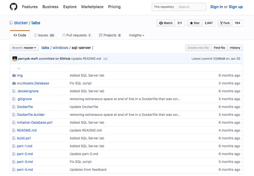Open the .dockerignore file
This screenshot has width=254, height=176.
pos(28,91)
